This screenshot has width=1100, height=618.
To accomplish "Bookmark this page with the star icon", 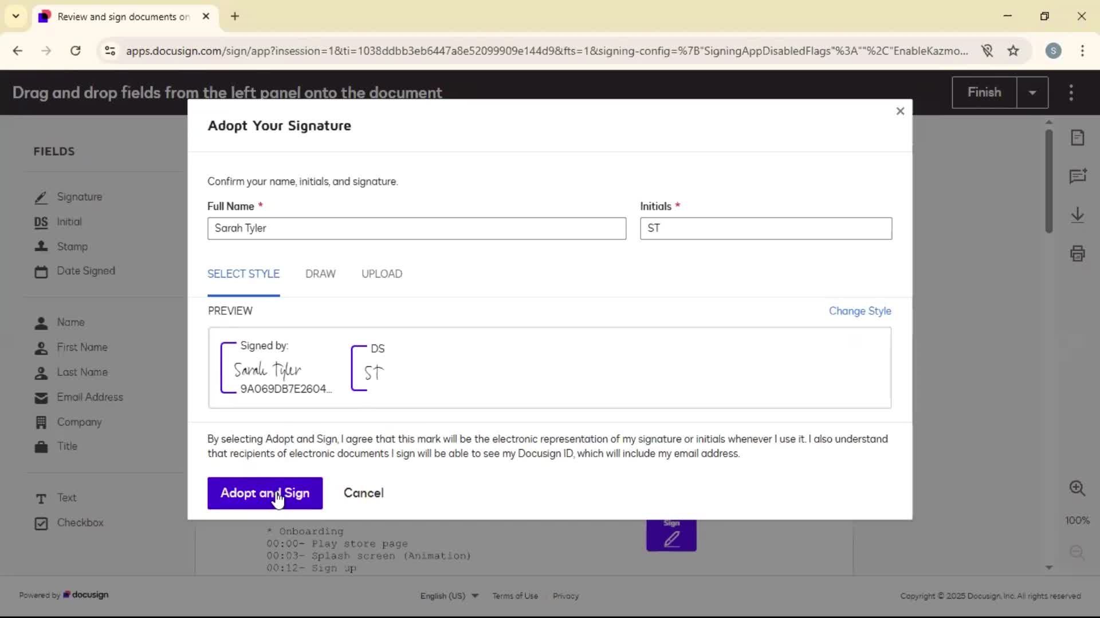I will click(1013, 51).
